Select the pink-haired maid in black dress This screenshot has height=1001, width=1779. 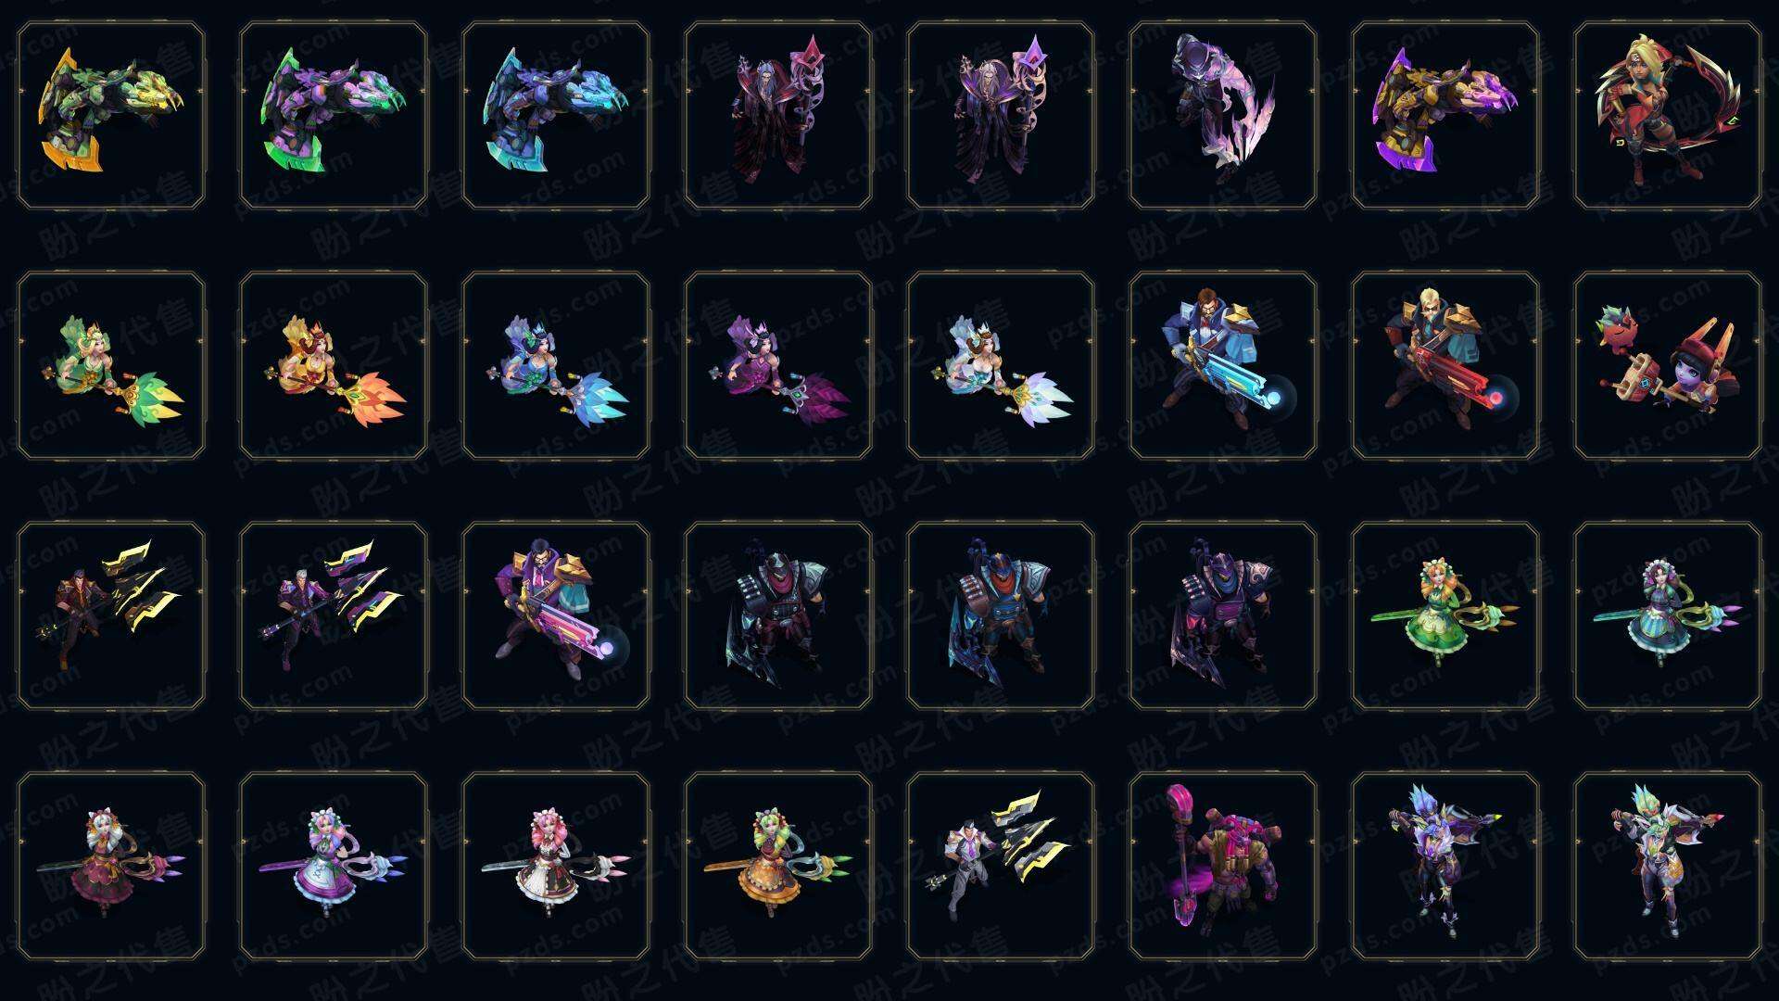(556, 866)
